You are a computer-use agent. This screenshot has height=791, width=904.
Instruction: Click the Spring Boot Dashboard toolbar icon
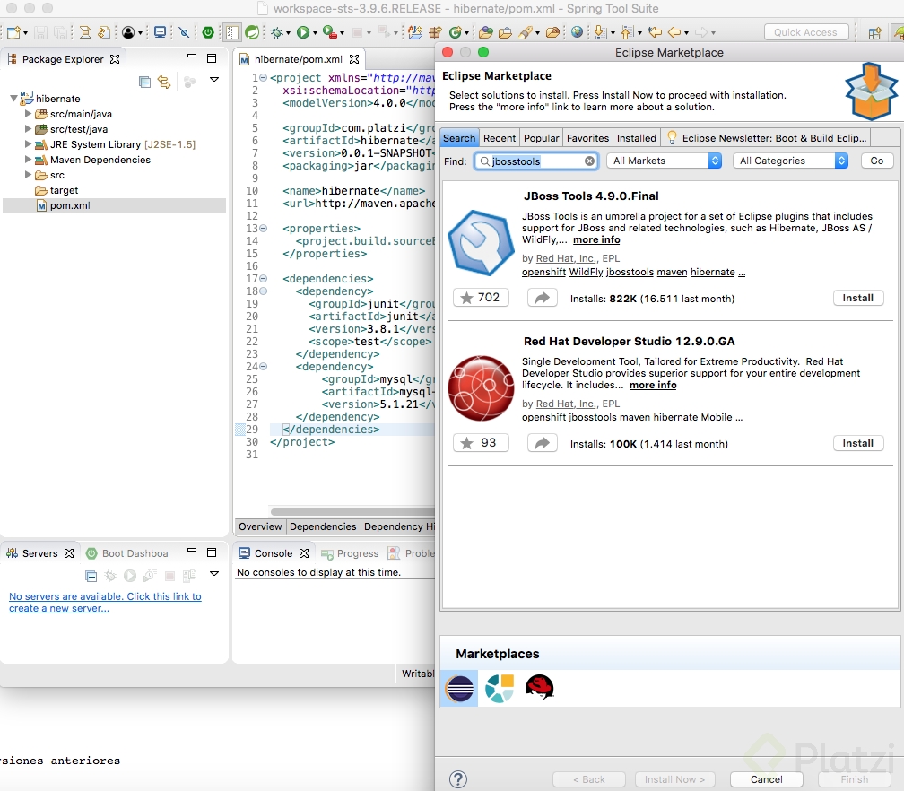click(x=207, y=32)
